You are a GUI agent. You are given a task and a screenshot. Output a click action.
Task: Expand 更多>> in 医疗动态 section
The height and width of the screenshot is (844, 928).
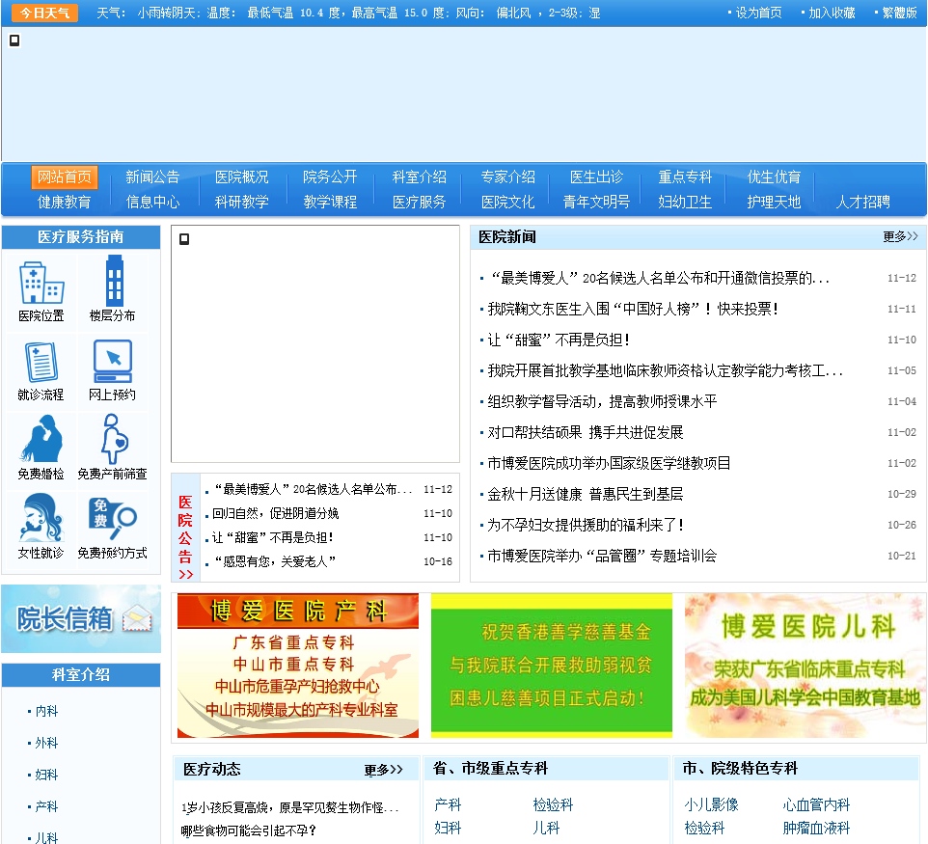pos(384,770)
